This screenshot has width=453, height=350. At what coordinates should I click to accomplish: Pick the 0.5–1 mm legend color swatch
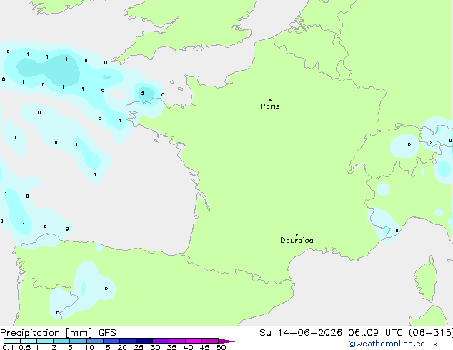[x=29, y=341]
